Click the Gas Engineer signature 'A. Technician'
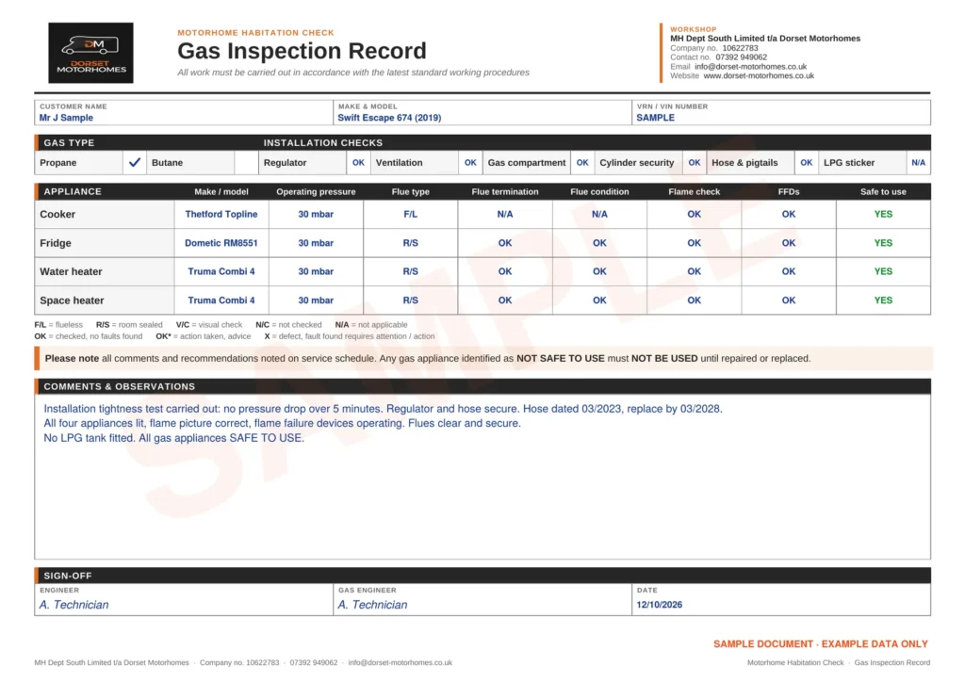This screenshot has height=682, width=965. pyautogui.click(x=372, y=605)
